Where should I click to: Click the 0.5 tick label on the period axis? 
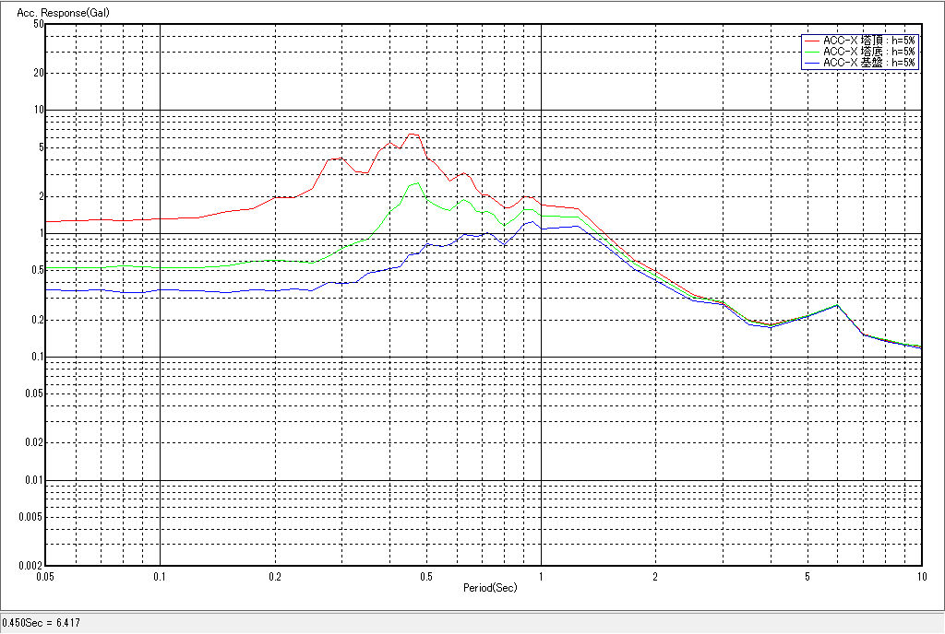[425, 578]
